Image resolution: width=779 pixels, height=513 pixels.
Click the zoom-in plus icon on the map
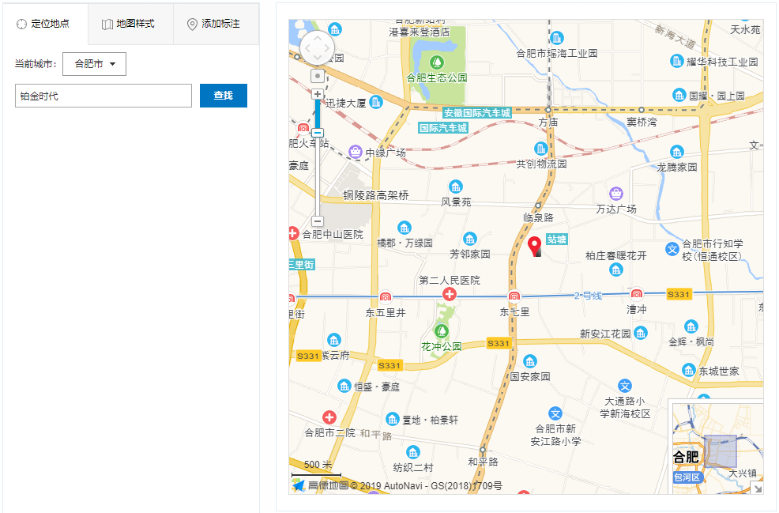(x=318, y=93)
